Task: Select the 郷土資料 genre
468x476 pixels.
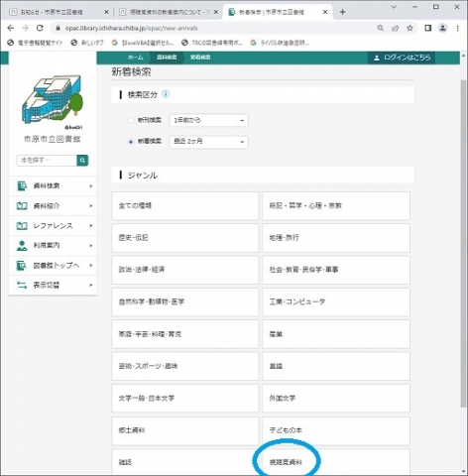Action: tap(185, 430)
